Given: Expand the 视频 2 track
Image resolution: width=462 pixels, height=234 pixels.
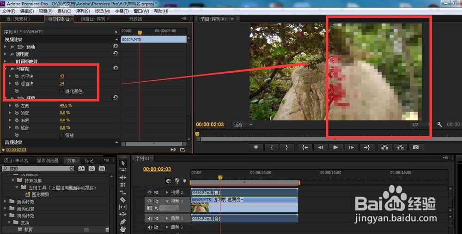Looking at the screenshot, I should click(167, 192).
